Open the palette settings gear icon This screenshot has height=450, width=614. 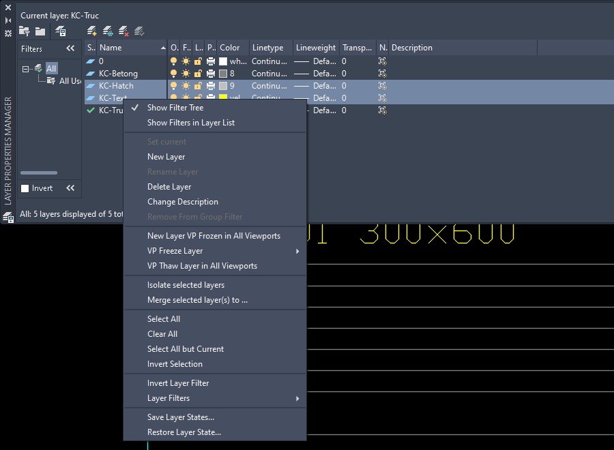click(8, 33)
